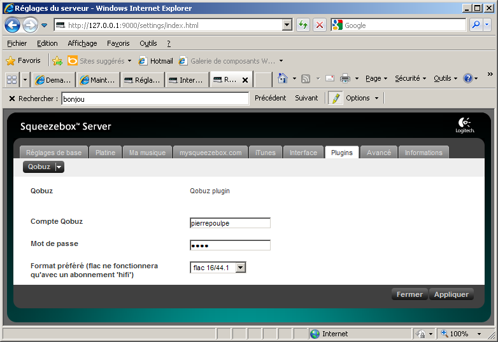
Task: Switch to Informations tab
Action: [423, 153]
